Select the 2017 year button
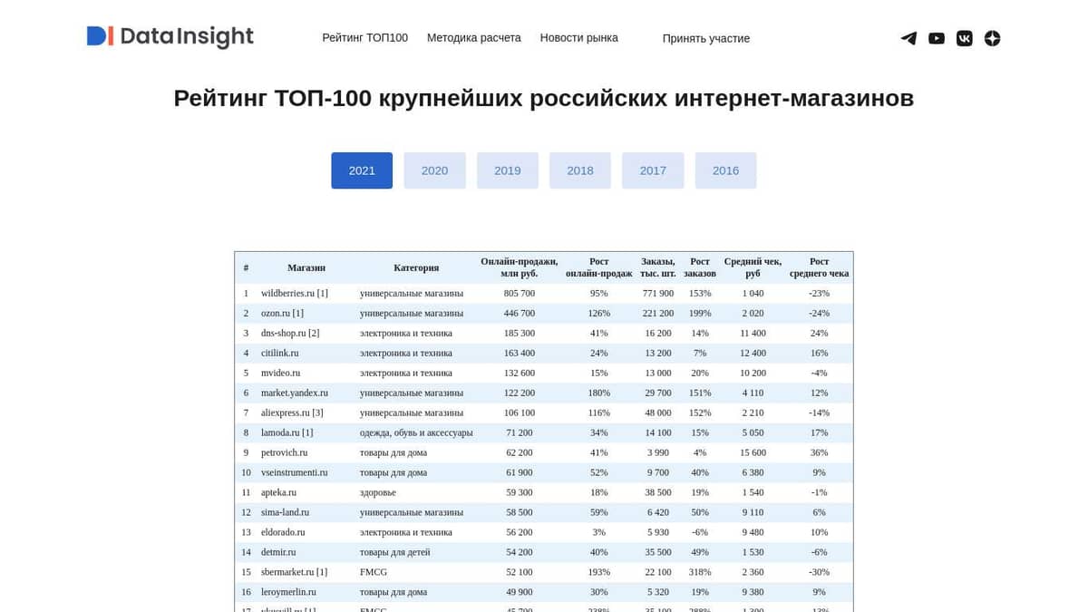This screenshot has width=1088, height=612. click(653, 170)
